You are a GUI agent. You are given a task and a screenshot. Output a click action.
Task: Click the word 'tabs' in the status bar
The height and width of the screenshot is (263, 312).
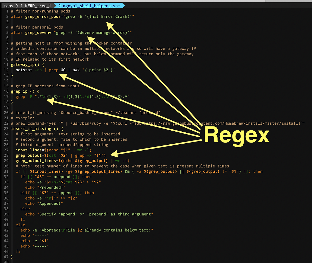click(9, 5)
